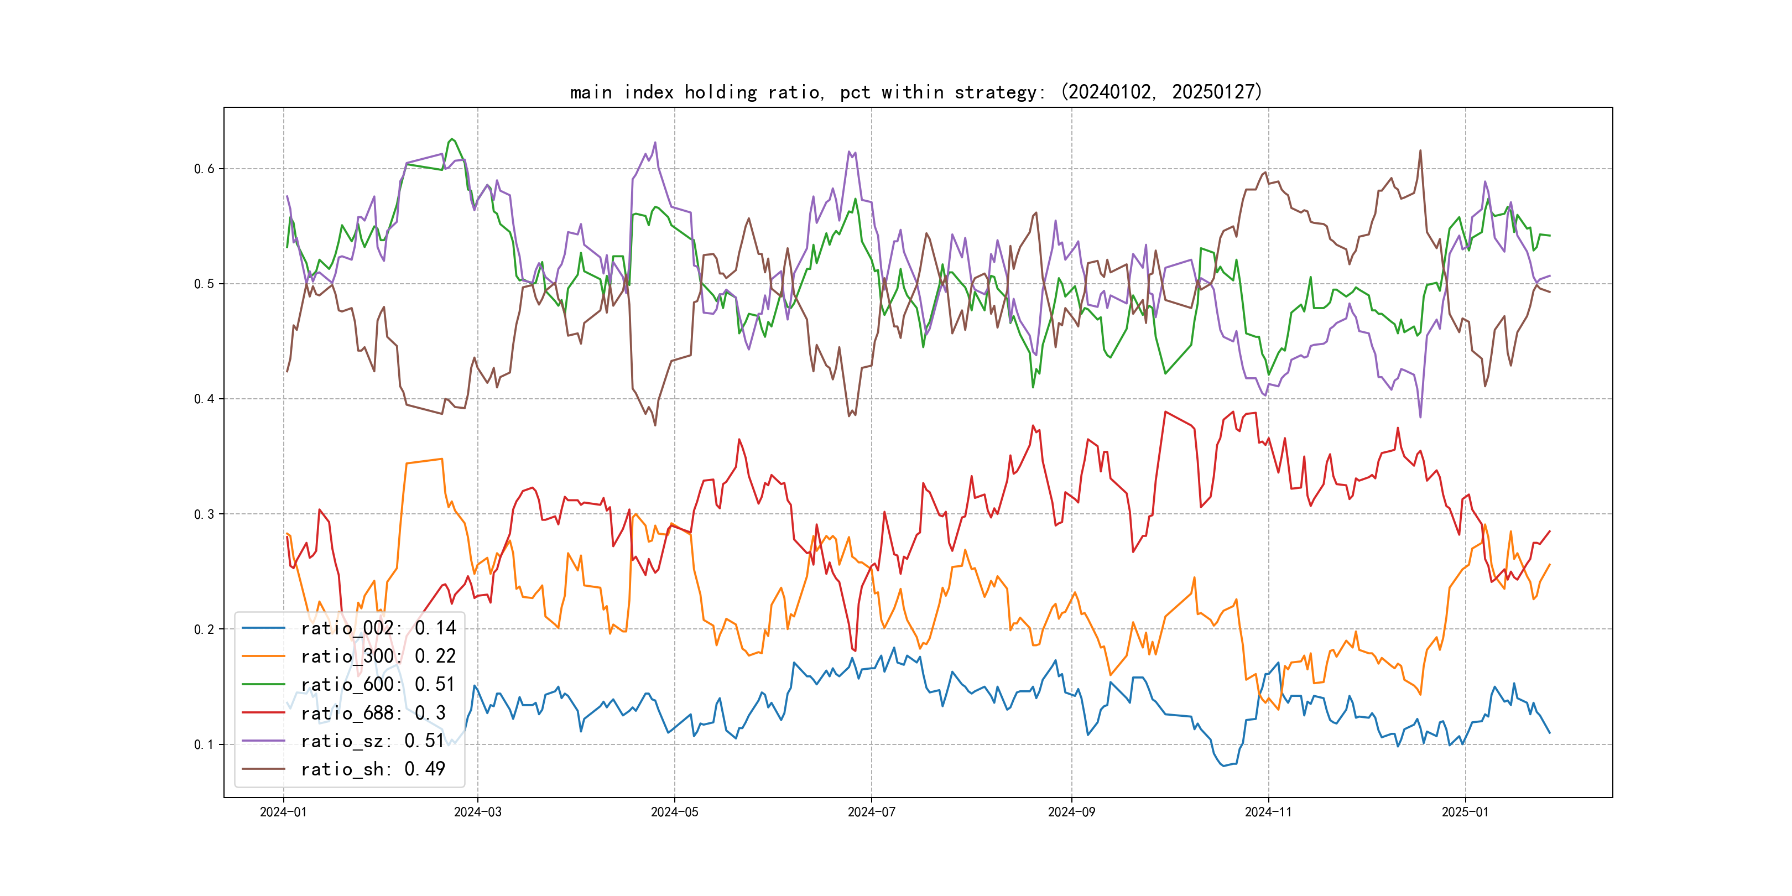Click the 2024-01 x-axis label
The image size is (1792, 896).
tap(283, 812)
